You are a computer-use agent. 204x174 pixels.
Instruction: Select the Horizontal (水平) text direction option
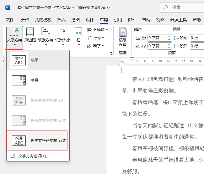pyautogui.click(x=38, y=60)
